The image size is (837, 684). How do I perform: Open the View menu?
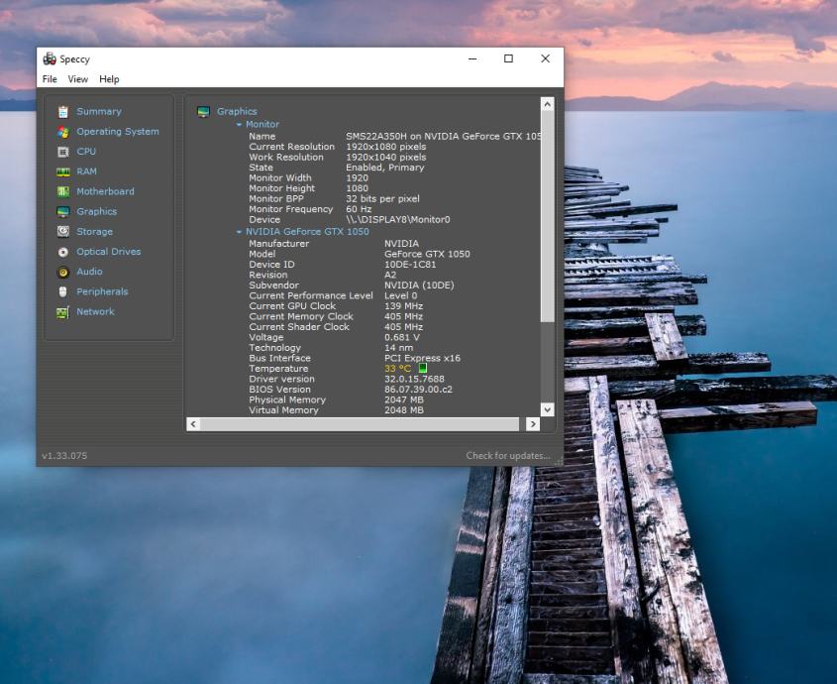77,79
